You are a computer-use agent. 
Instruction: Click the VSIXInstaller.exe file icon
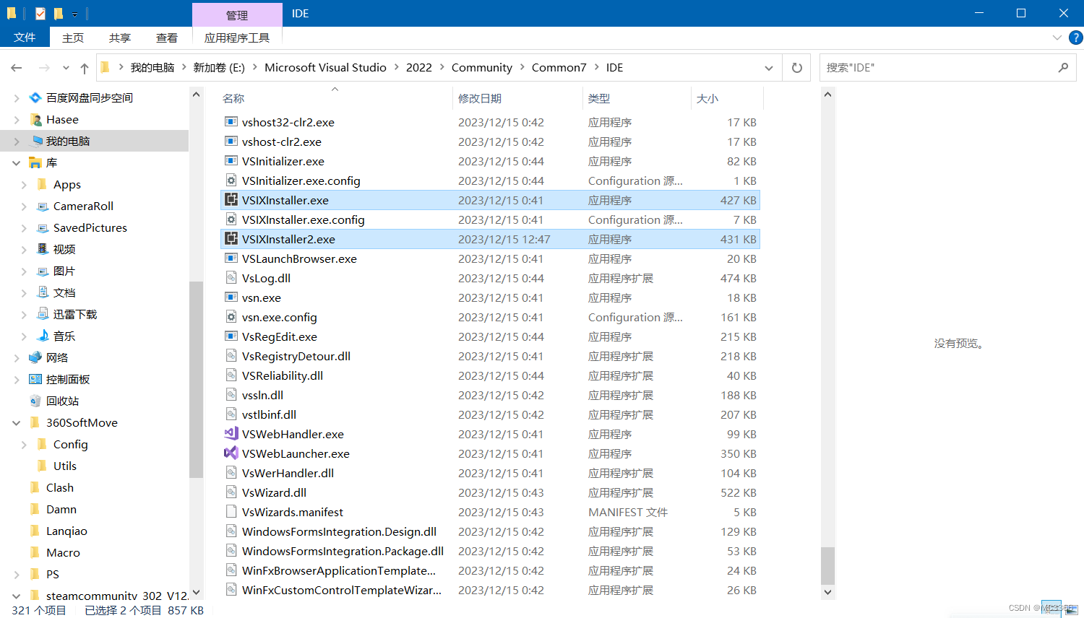click(231, 200)
